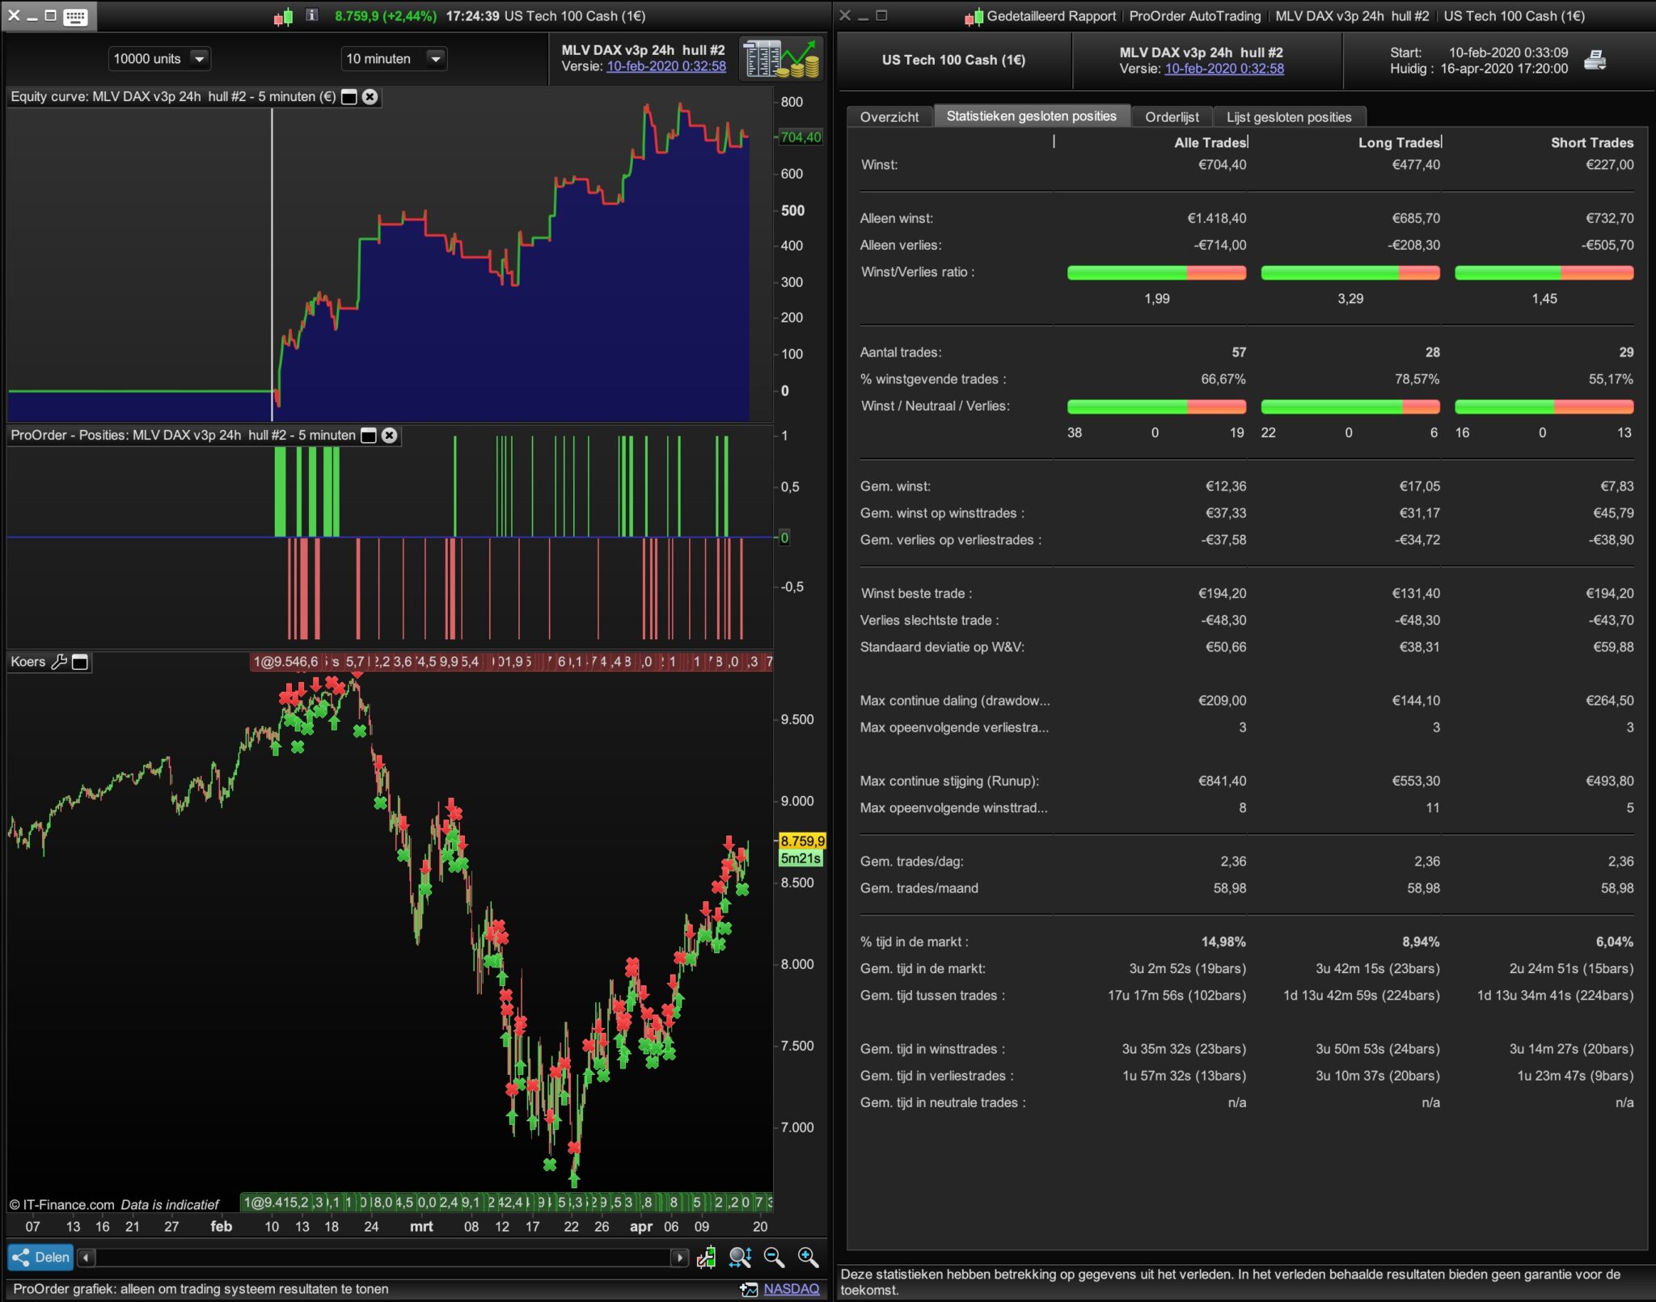The height and width of the screenshot is (1302, 1656).
Task: Print the detailed report
Action: 1595,60
